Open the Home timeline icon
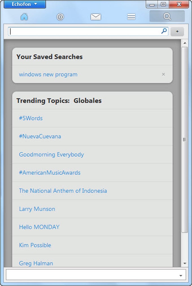The width and height of the screenshot is (192, 286). tap(24, 17)
